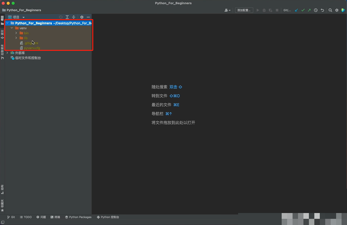This screenshot has width=347, height=225.
Task: Click the Debug bug icon
Action: (264, 10)
